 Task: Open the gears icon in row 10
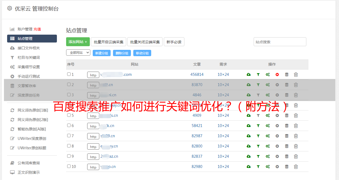tap(268, 167)
